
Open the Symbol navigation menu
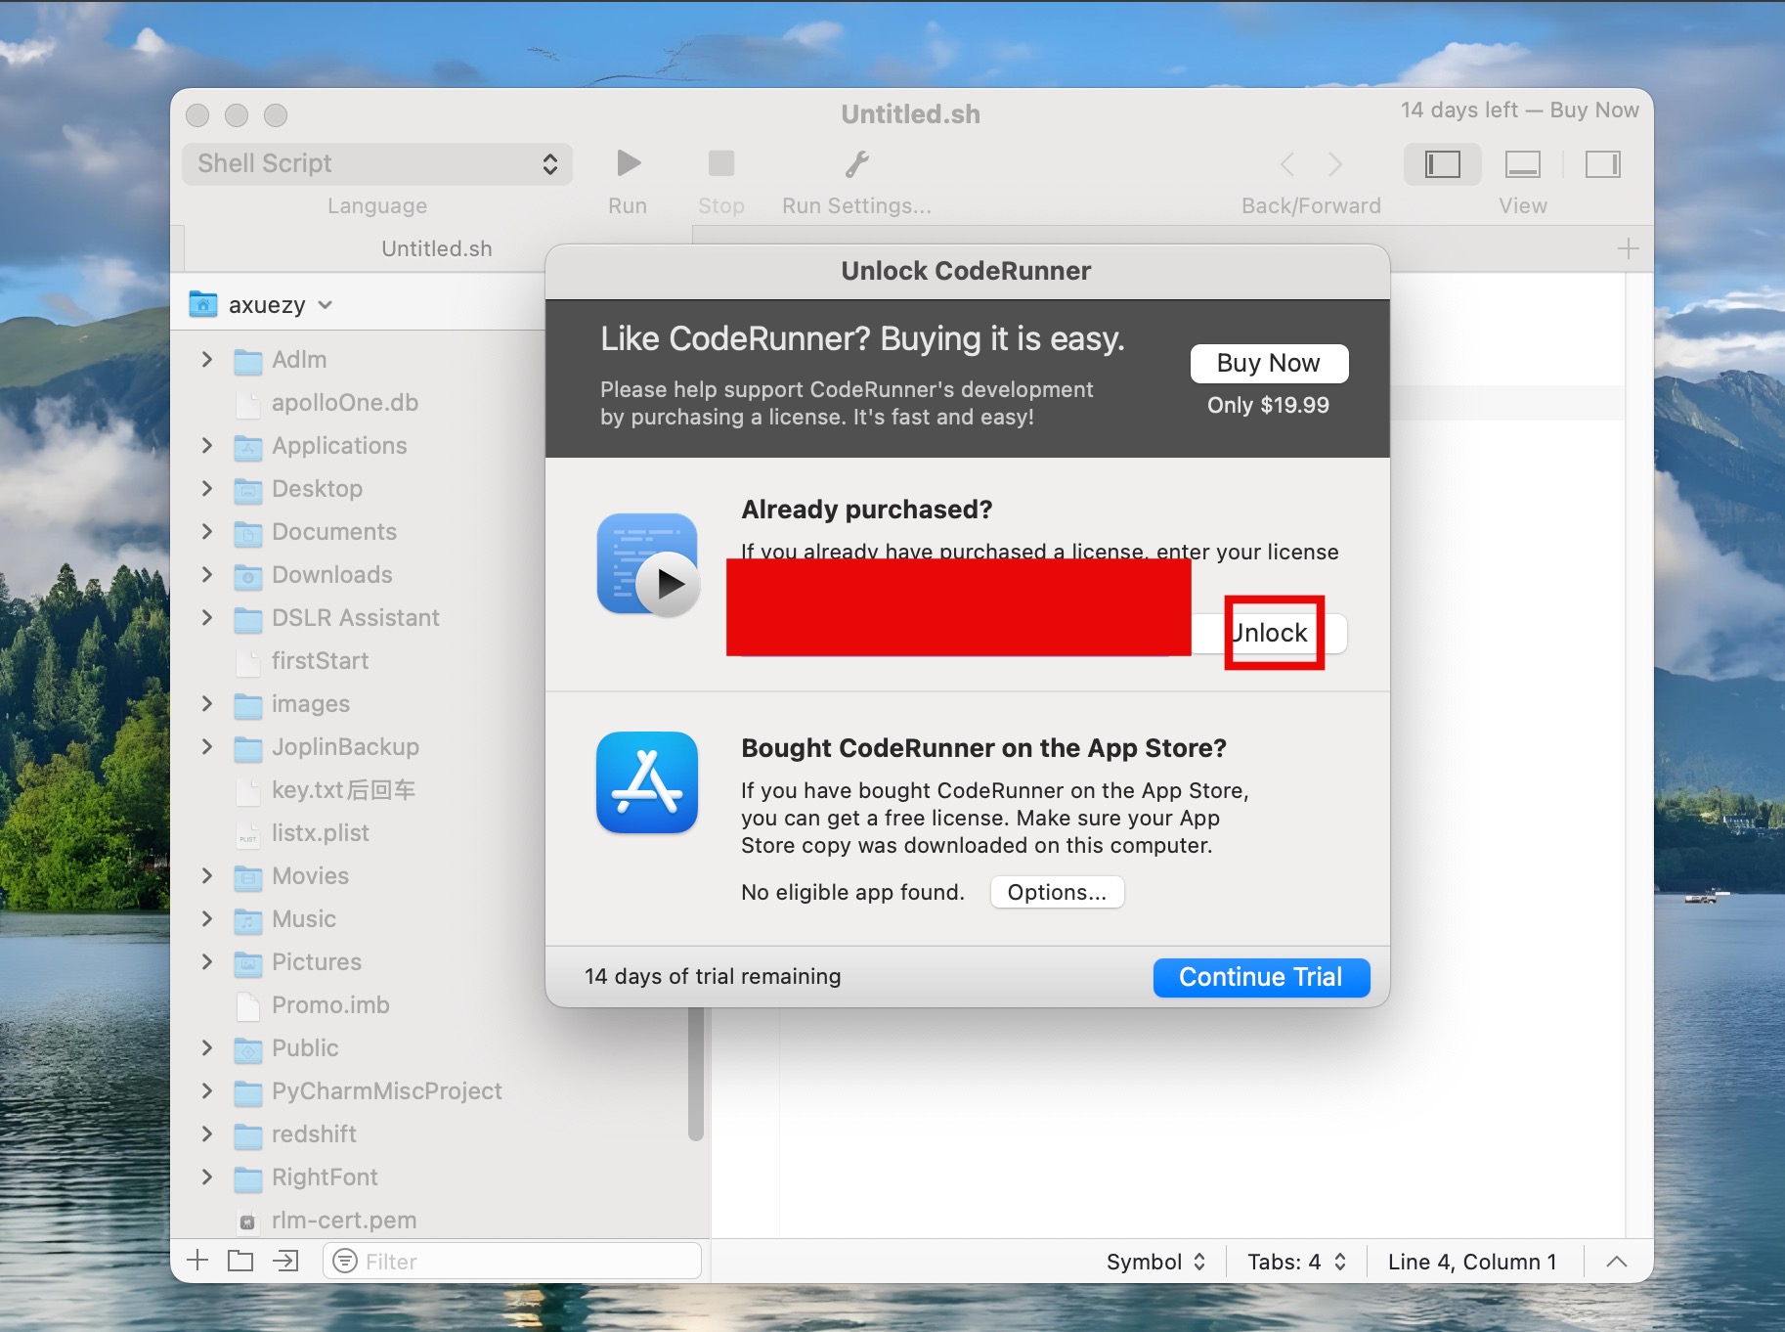(x=1155, y=1262)
